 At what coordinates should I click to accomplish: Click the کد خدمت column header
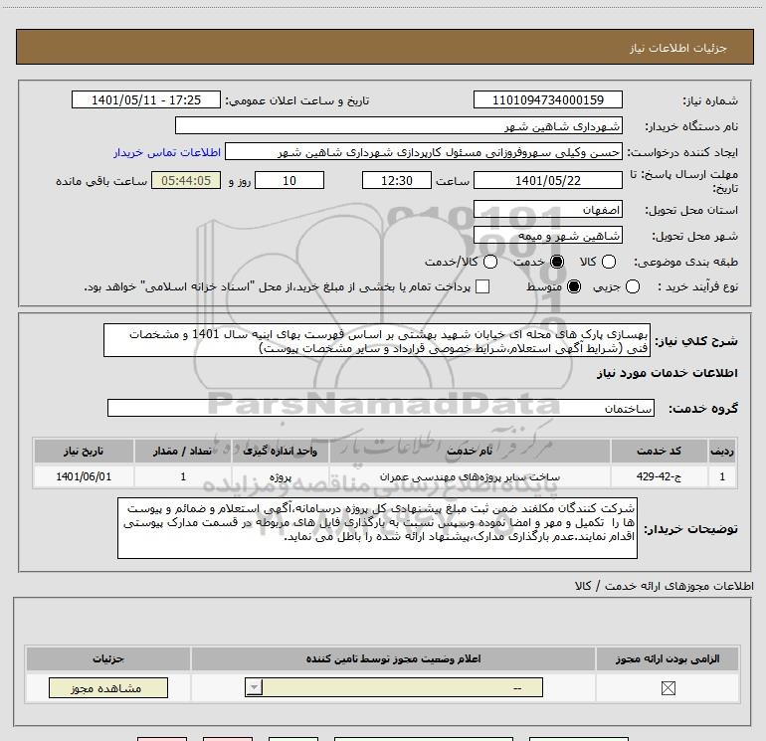(659, 451)
